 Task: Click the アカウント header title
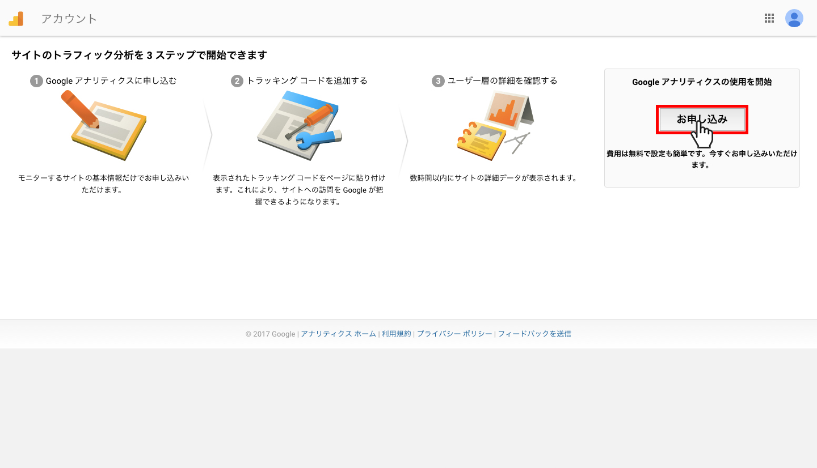coord(69,19)
